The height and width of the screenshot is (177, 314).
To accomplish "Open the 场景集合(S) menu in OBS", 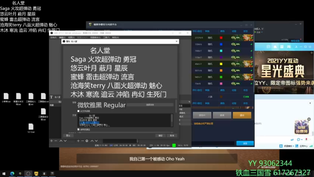I will point(95,37).
